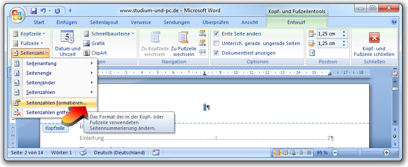Uncheck Erste Seite anders

point(216,34)
